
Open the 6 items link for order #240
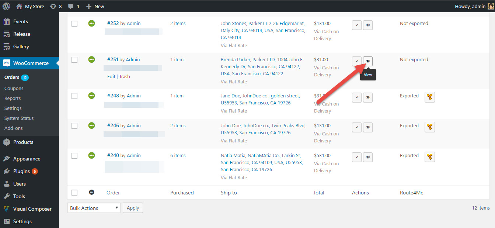(x=178, y=156)
